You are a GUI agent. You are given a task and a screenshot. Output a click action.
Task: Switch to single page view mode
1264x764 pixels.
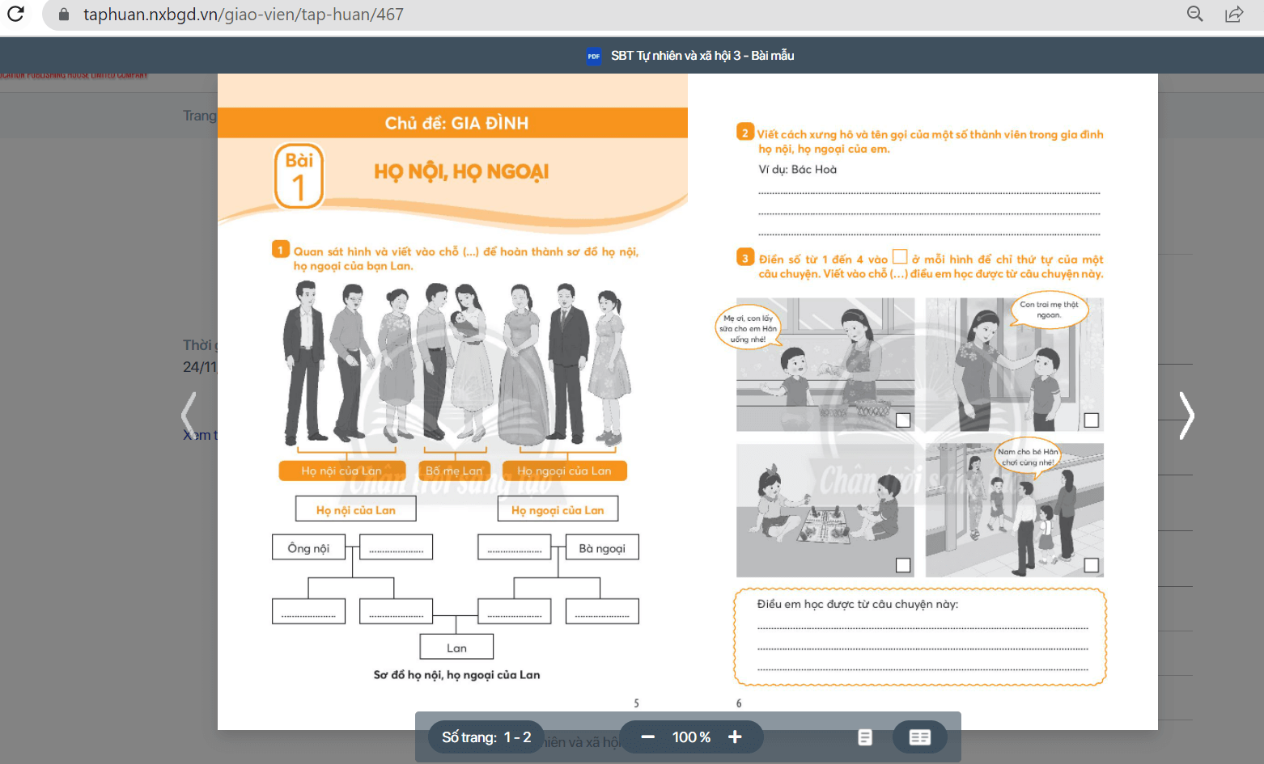[x=865, y=737]
